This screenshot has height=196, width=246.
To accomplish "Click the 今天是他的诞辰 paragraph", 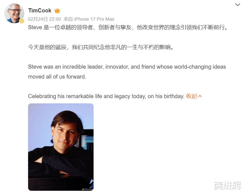I will (101, 47).
